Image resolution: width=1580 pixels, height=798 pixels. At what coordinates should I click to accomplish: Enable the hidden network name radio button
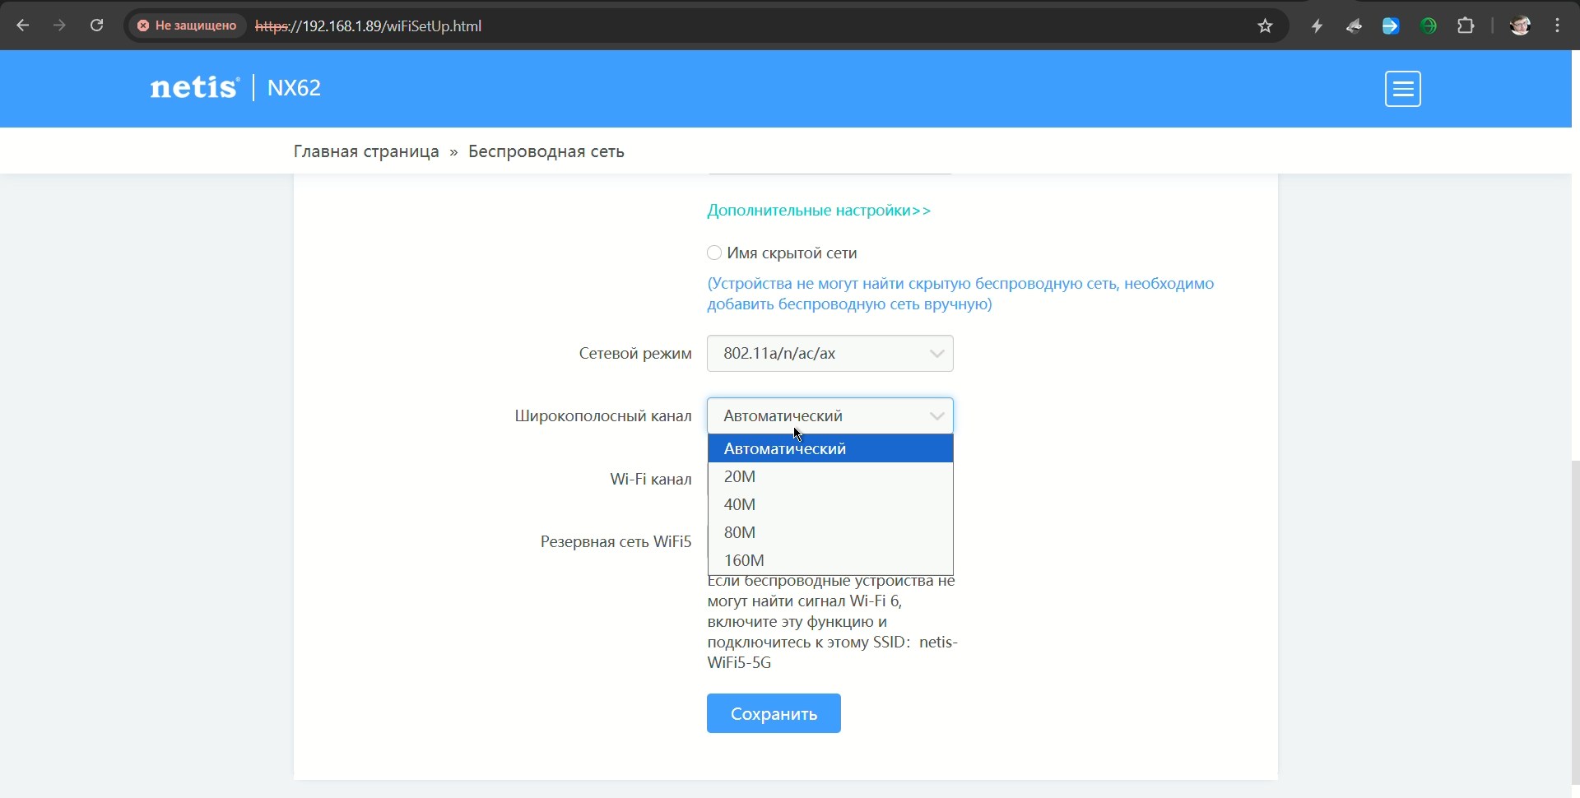pyautogui.click(x=714, y=253)
